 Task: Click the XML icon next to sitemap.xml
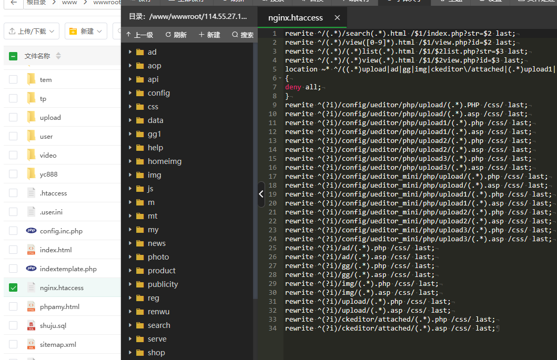(31, 344)
